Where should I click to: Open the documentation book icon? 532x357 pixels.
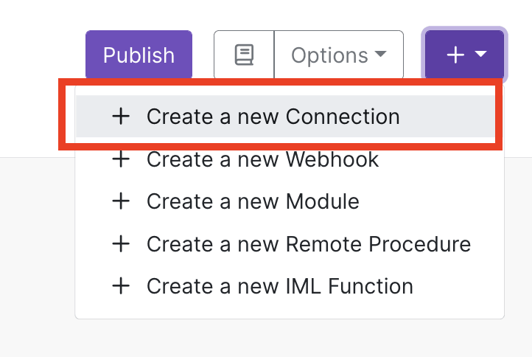244,55
